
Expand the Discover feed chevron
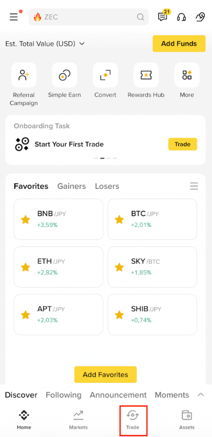[201, 395]
